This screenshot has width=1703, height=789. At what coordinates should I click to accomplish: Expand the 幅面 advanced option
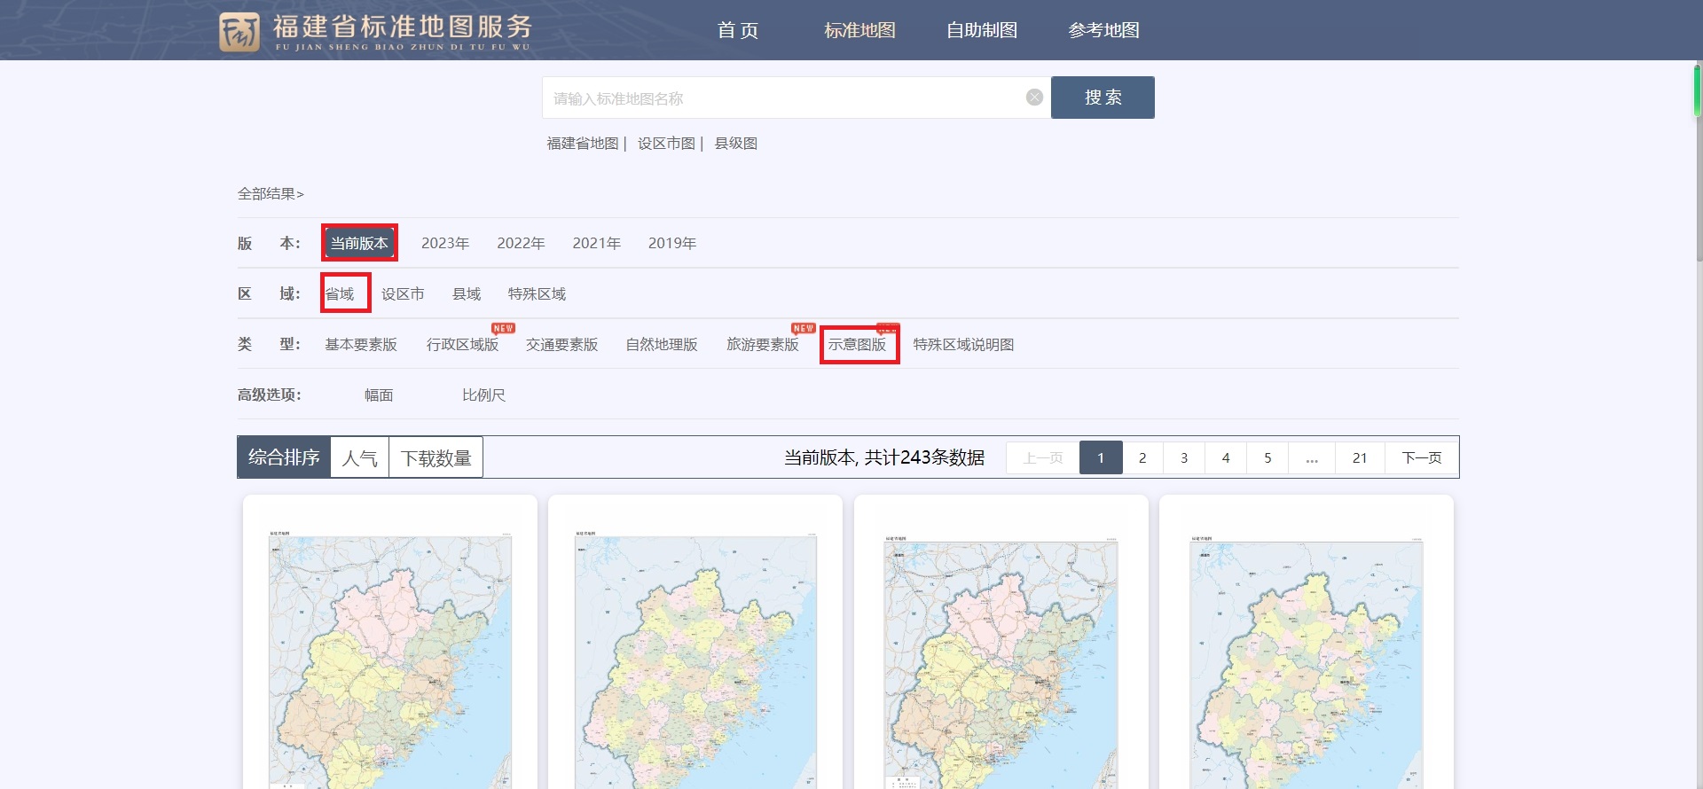coord(379,394)
